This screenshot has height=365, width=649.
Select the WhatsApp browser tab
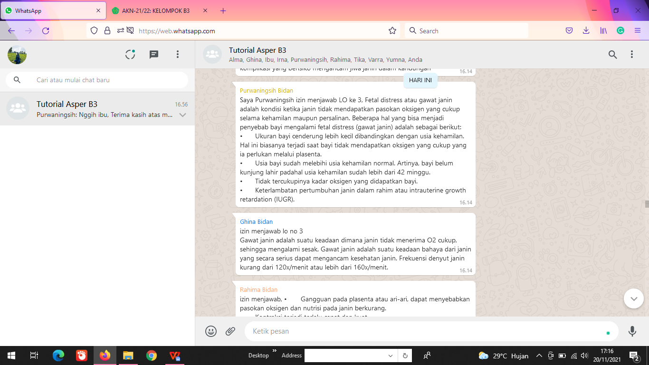tap(52, 10)
